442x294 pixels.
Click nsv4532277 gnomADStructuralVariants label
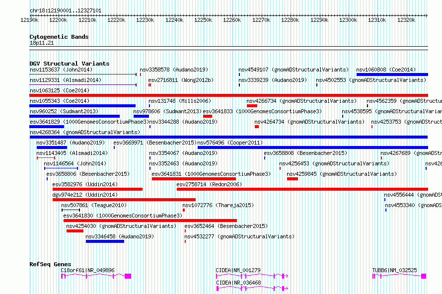point(239,236)
